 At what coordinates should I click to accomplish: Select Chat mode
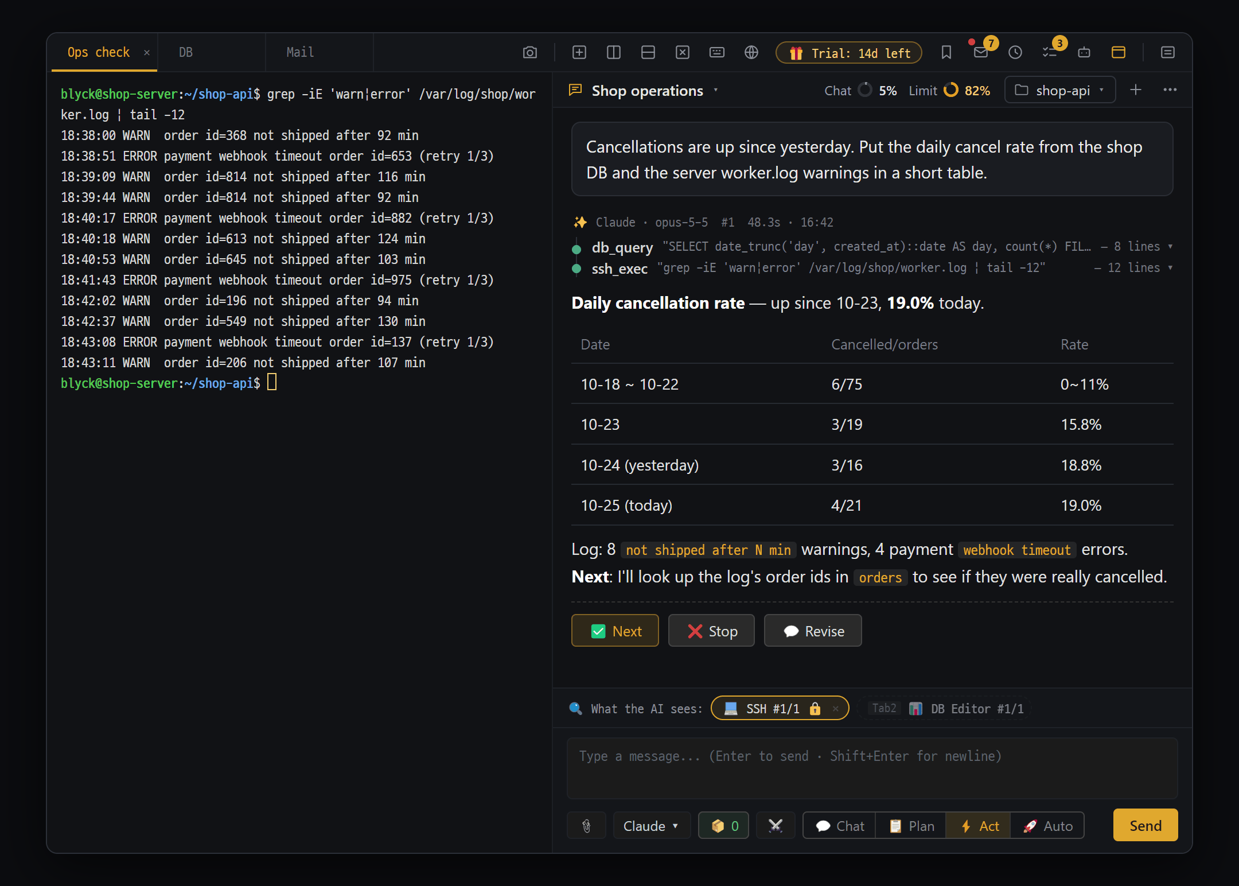pyautogui.click(x=840, y=826)
